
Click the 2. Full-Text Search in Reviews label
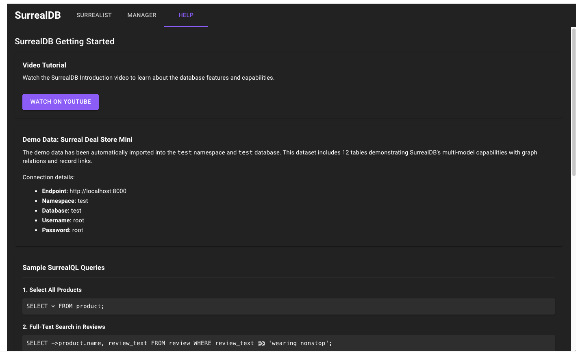tap(64, 326)
